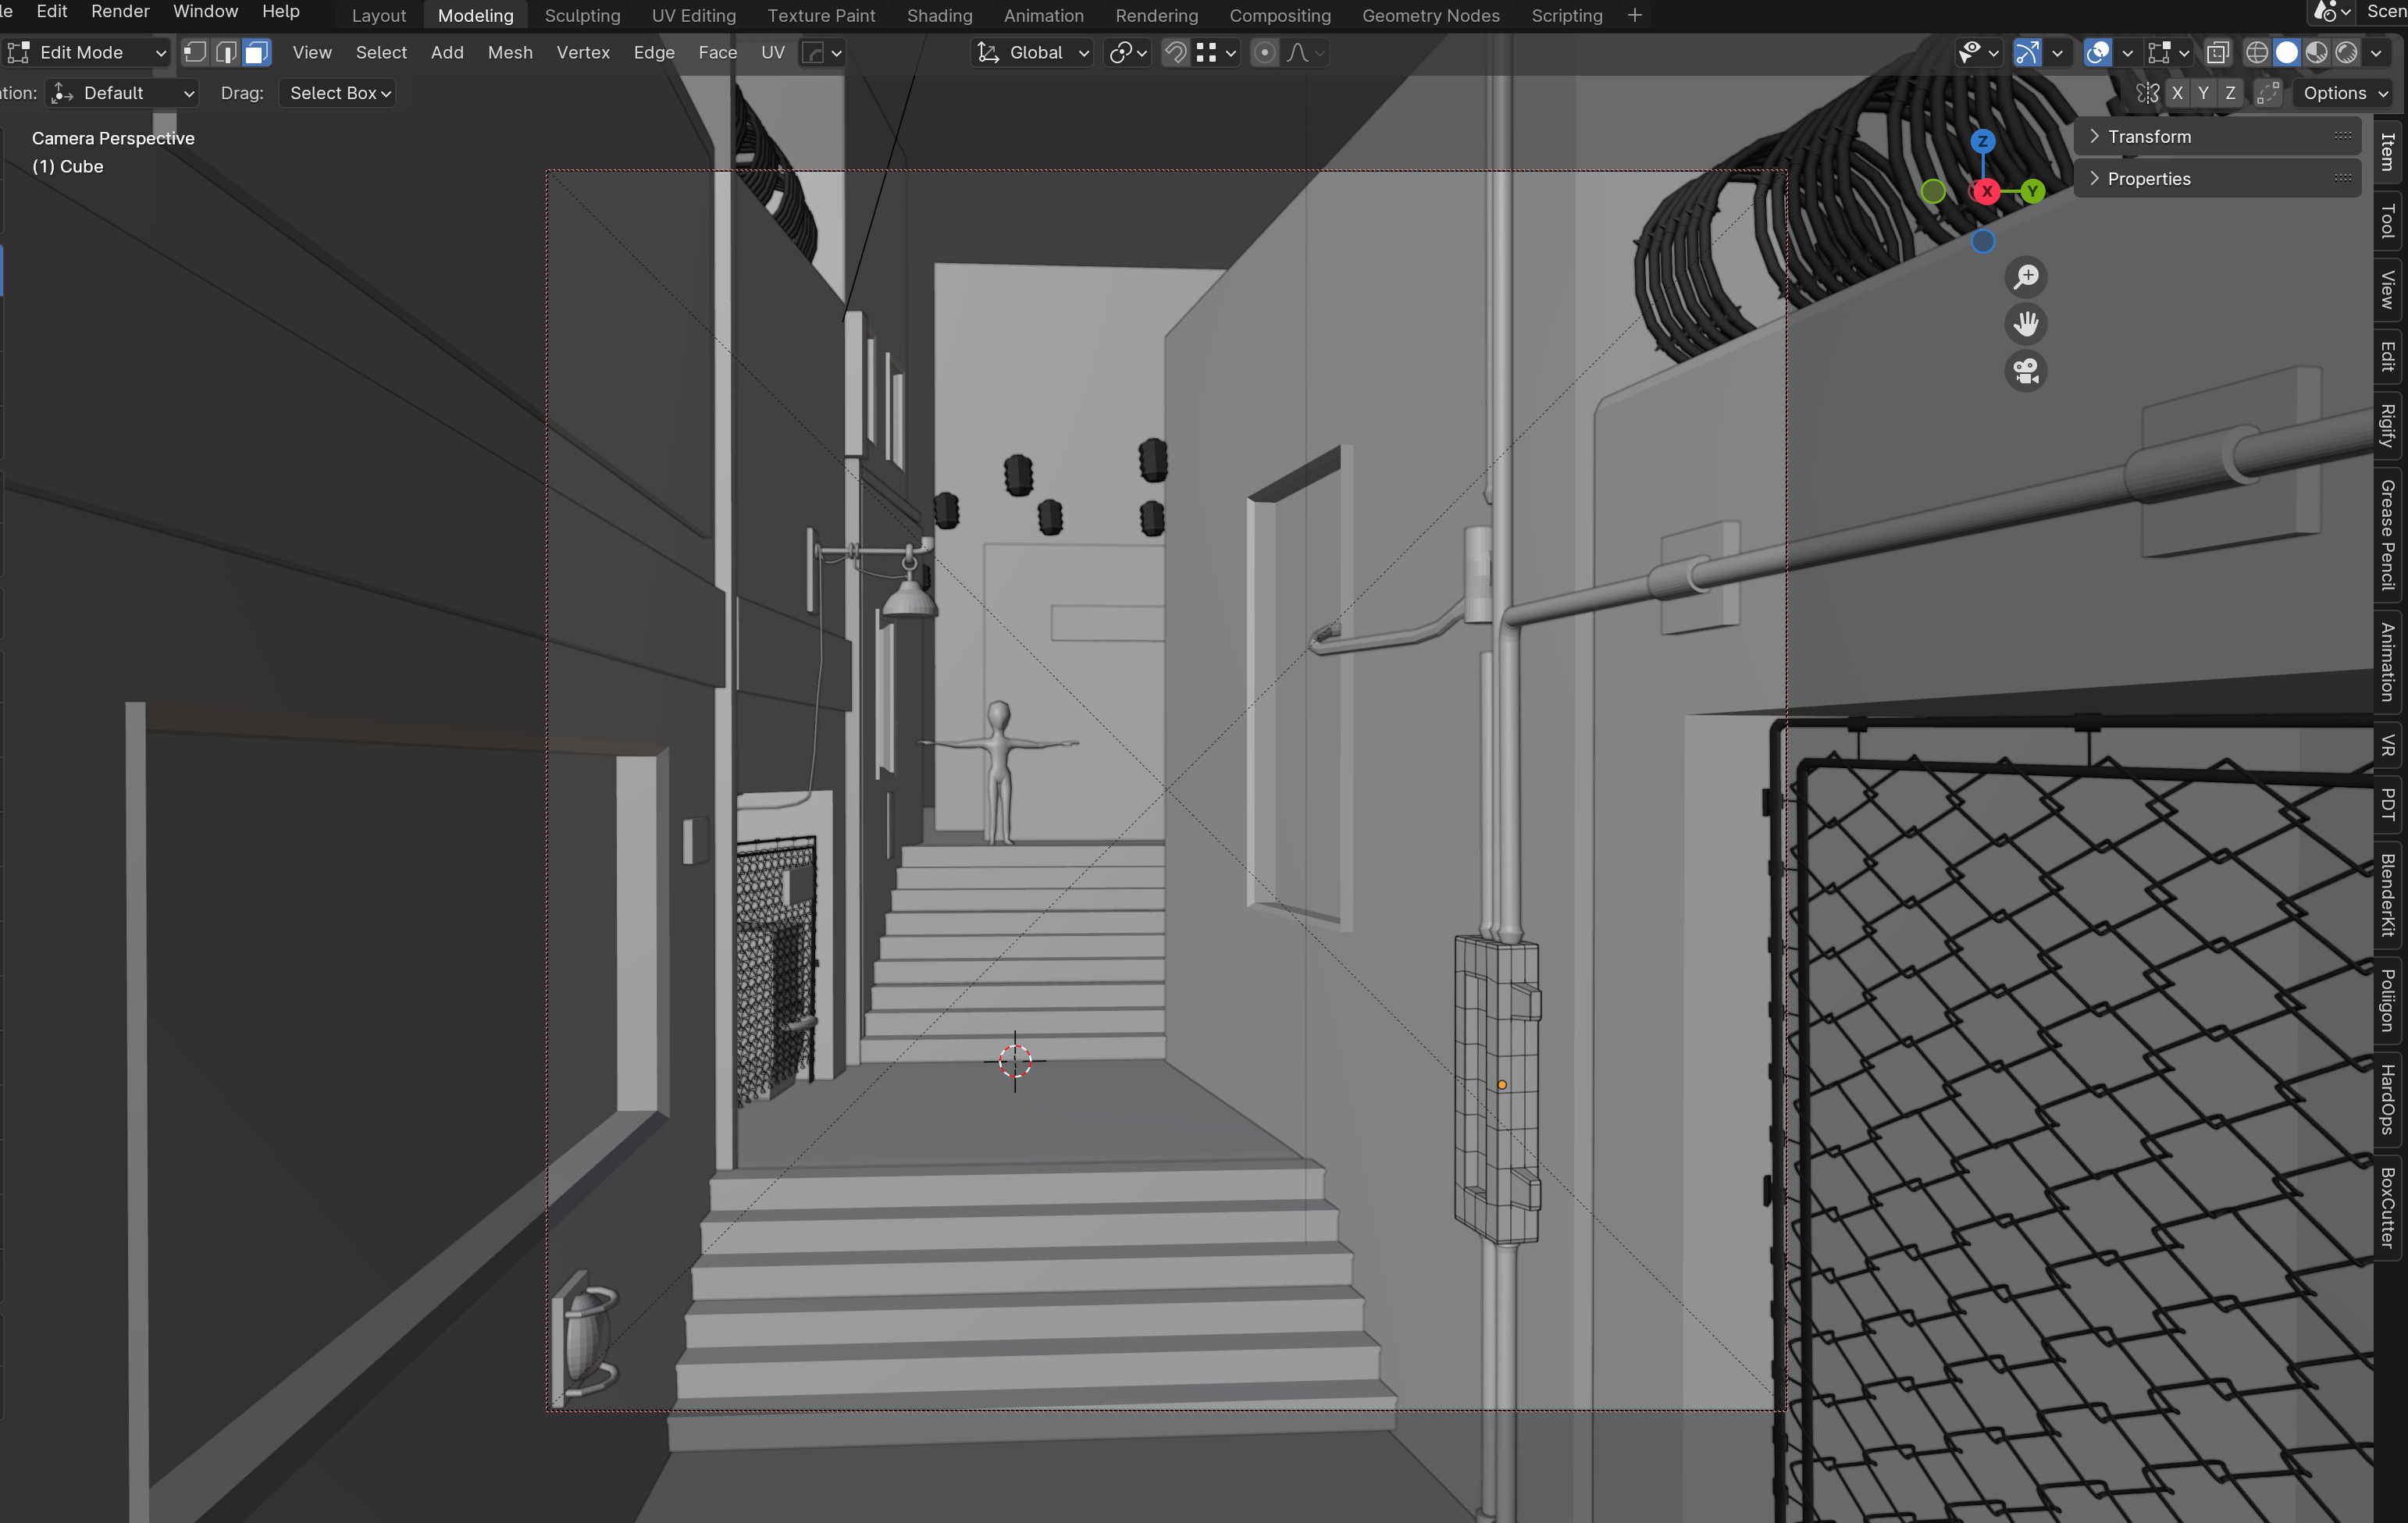Switch to material preview shading
This screenshot has height=1523, width=2408.
[2316, 52]
